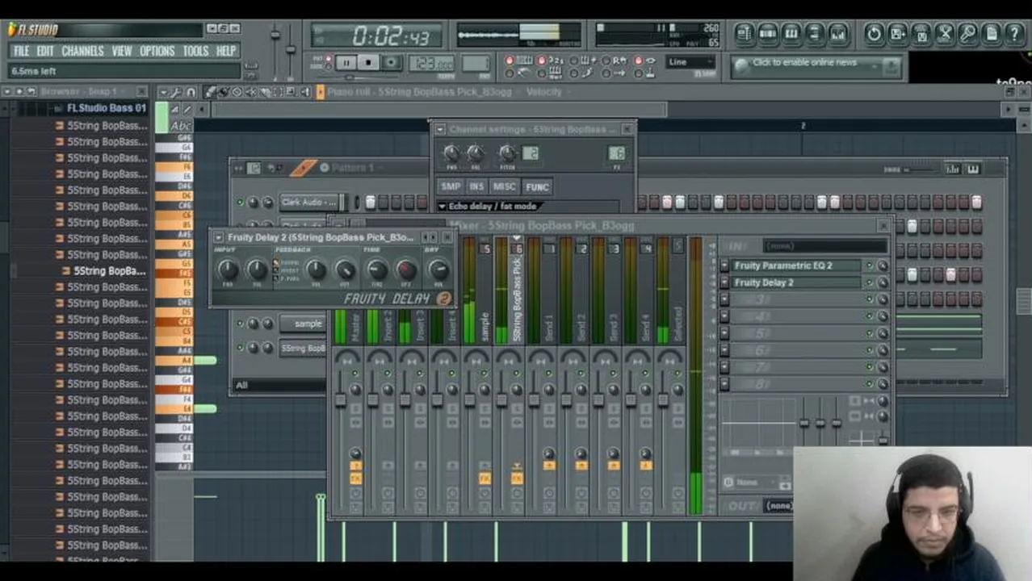Click the swing pattern icon beside Pattern 1

click(x=302, y=168)
